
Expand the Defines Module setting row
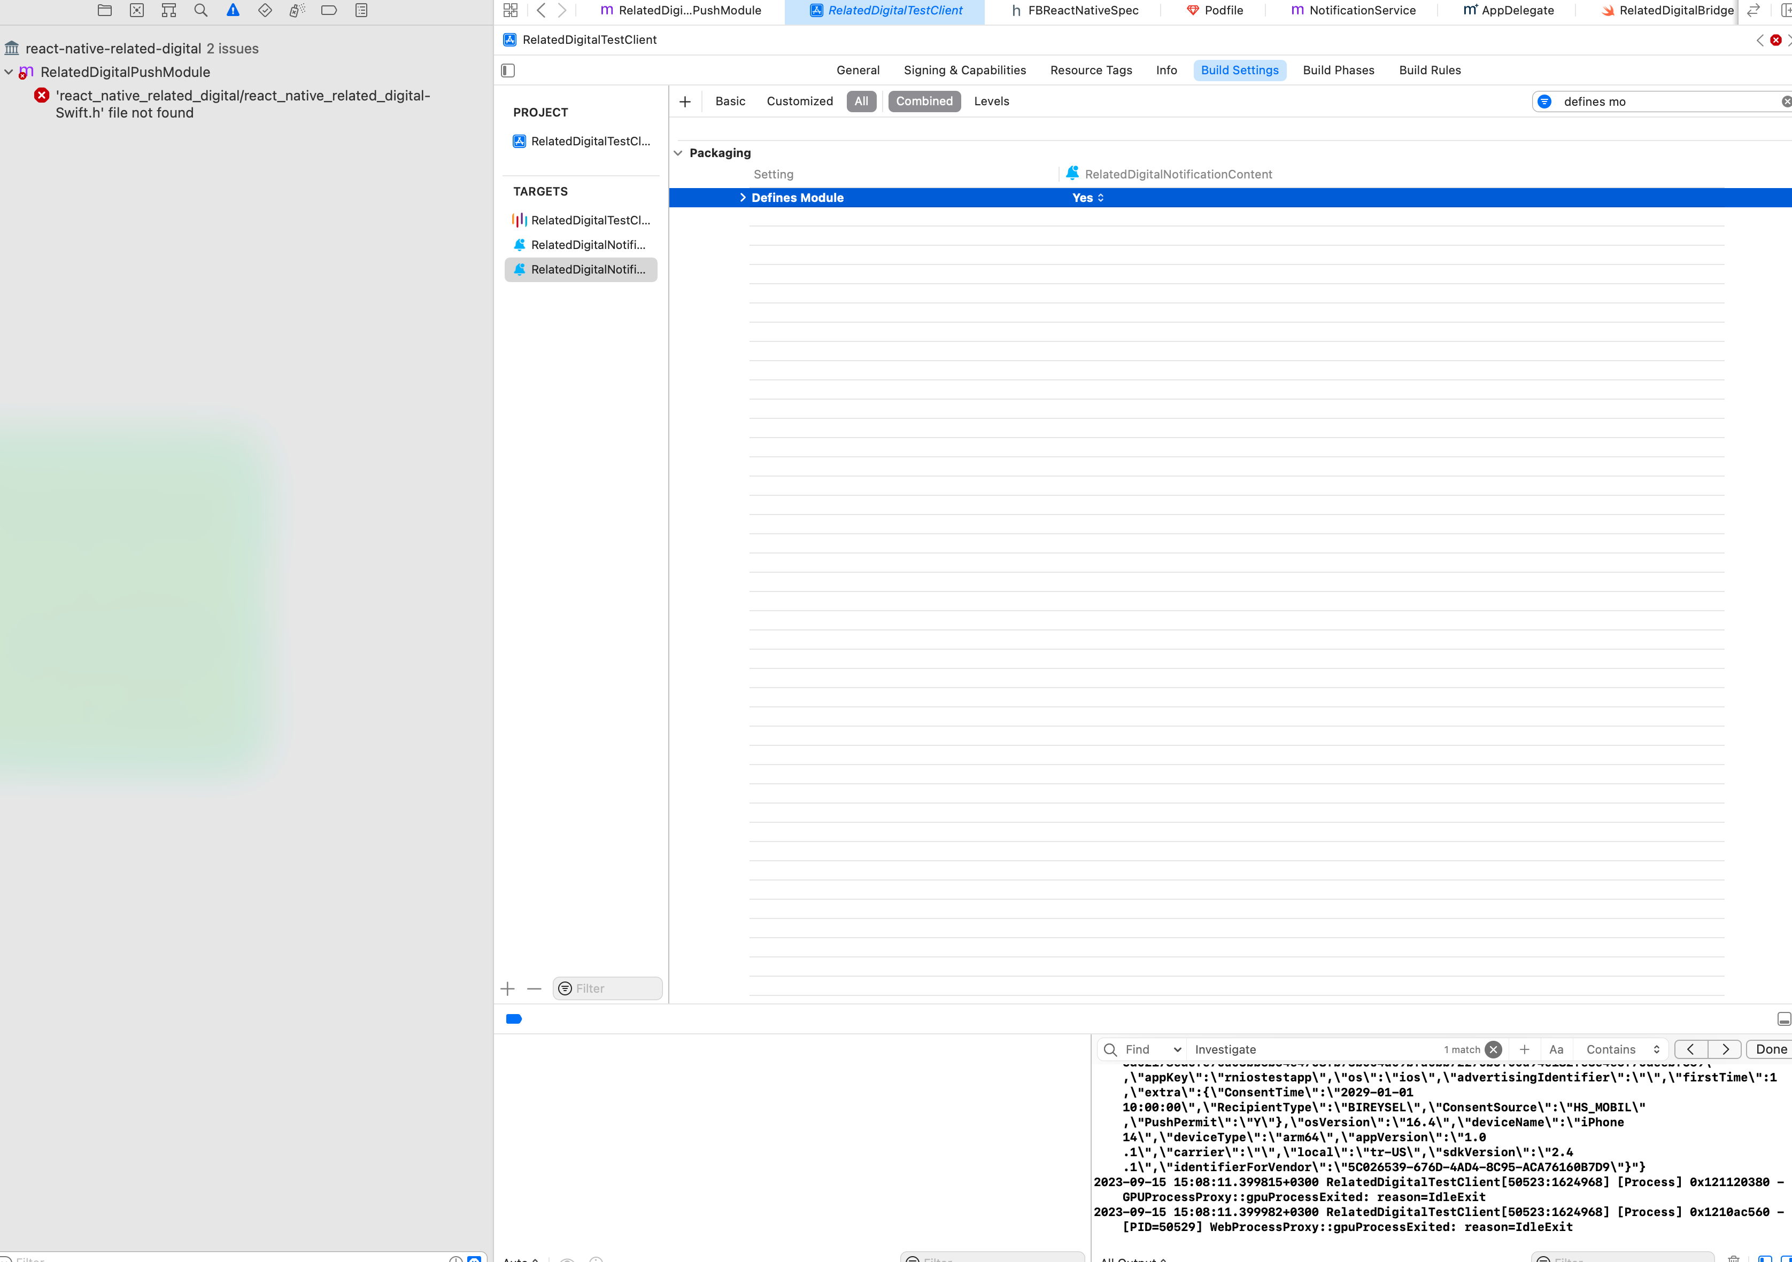[x=742, y=198]
